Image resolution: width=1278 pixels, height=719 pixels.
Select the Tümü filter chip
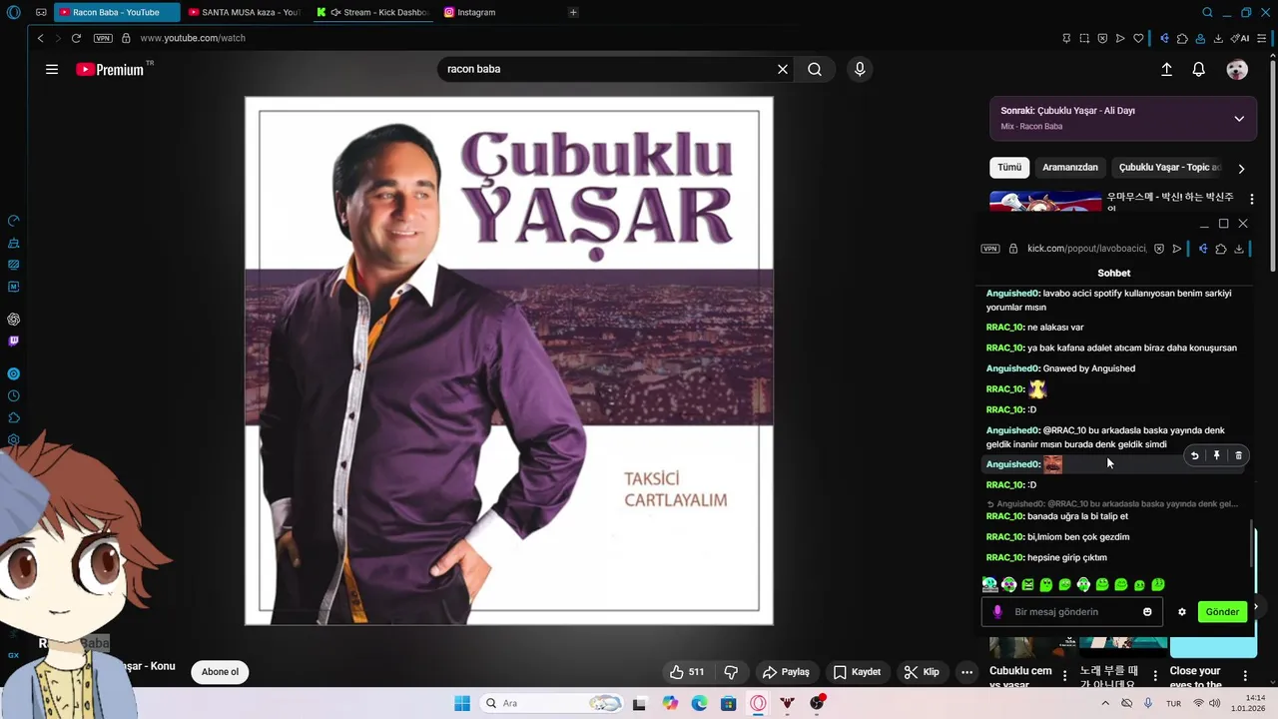1009,168
